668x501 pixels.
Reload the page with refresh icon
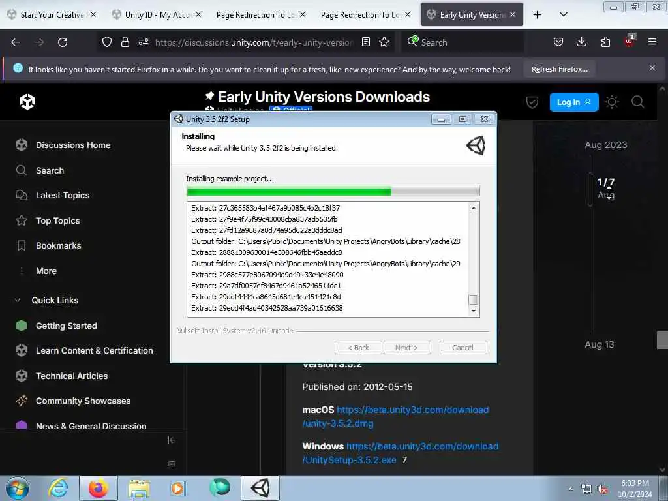coord(63,42)
